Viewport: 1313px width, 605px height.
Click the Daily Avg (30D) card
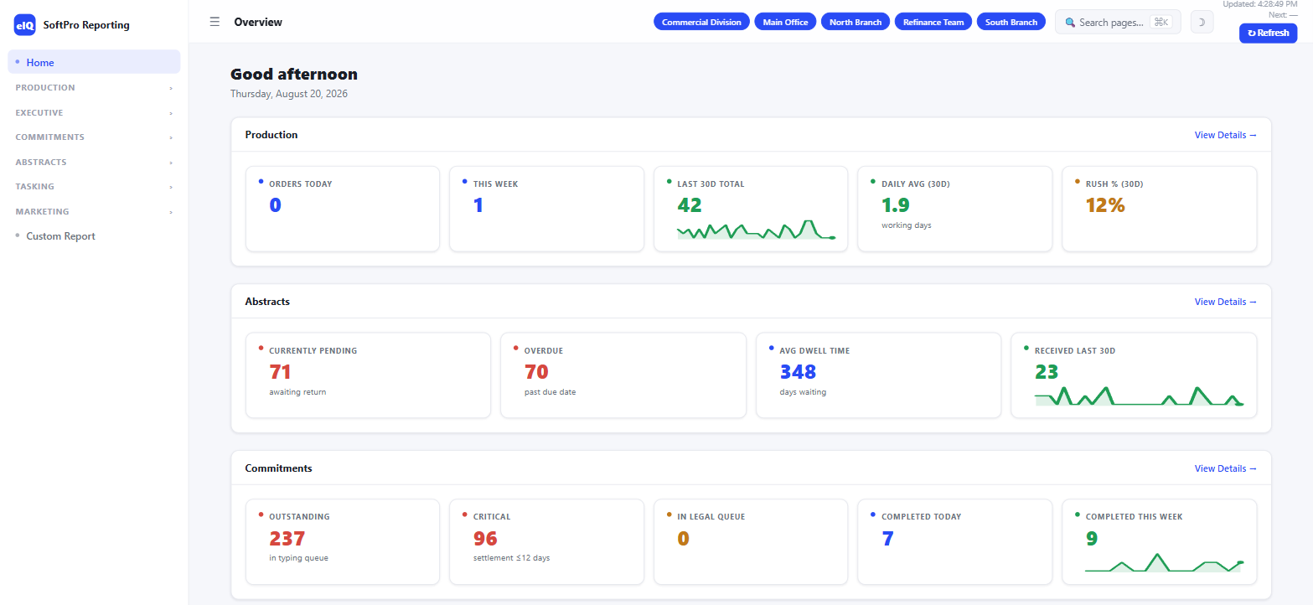(954, 209)
